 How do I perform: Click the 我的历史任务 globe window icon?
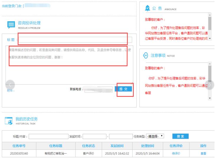(x=9, y=121)
